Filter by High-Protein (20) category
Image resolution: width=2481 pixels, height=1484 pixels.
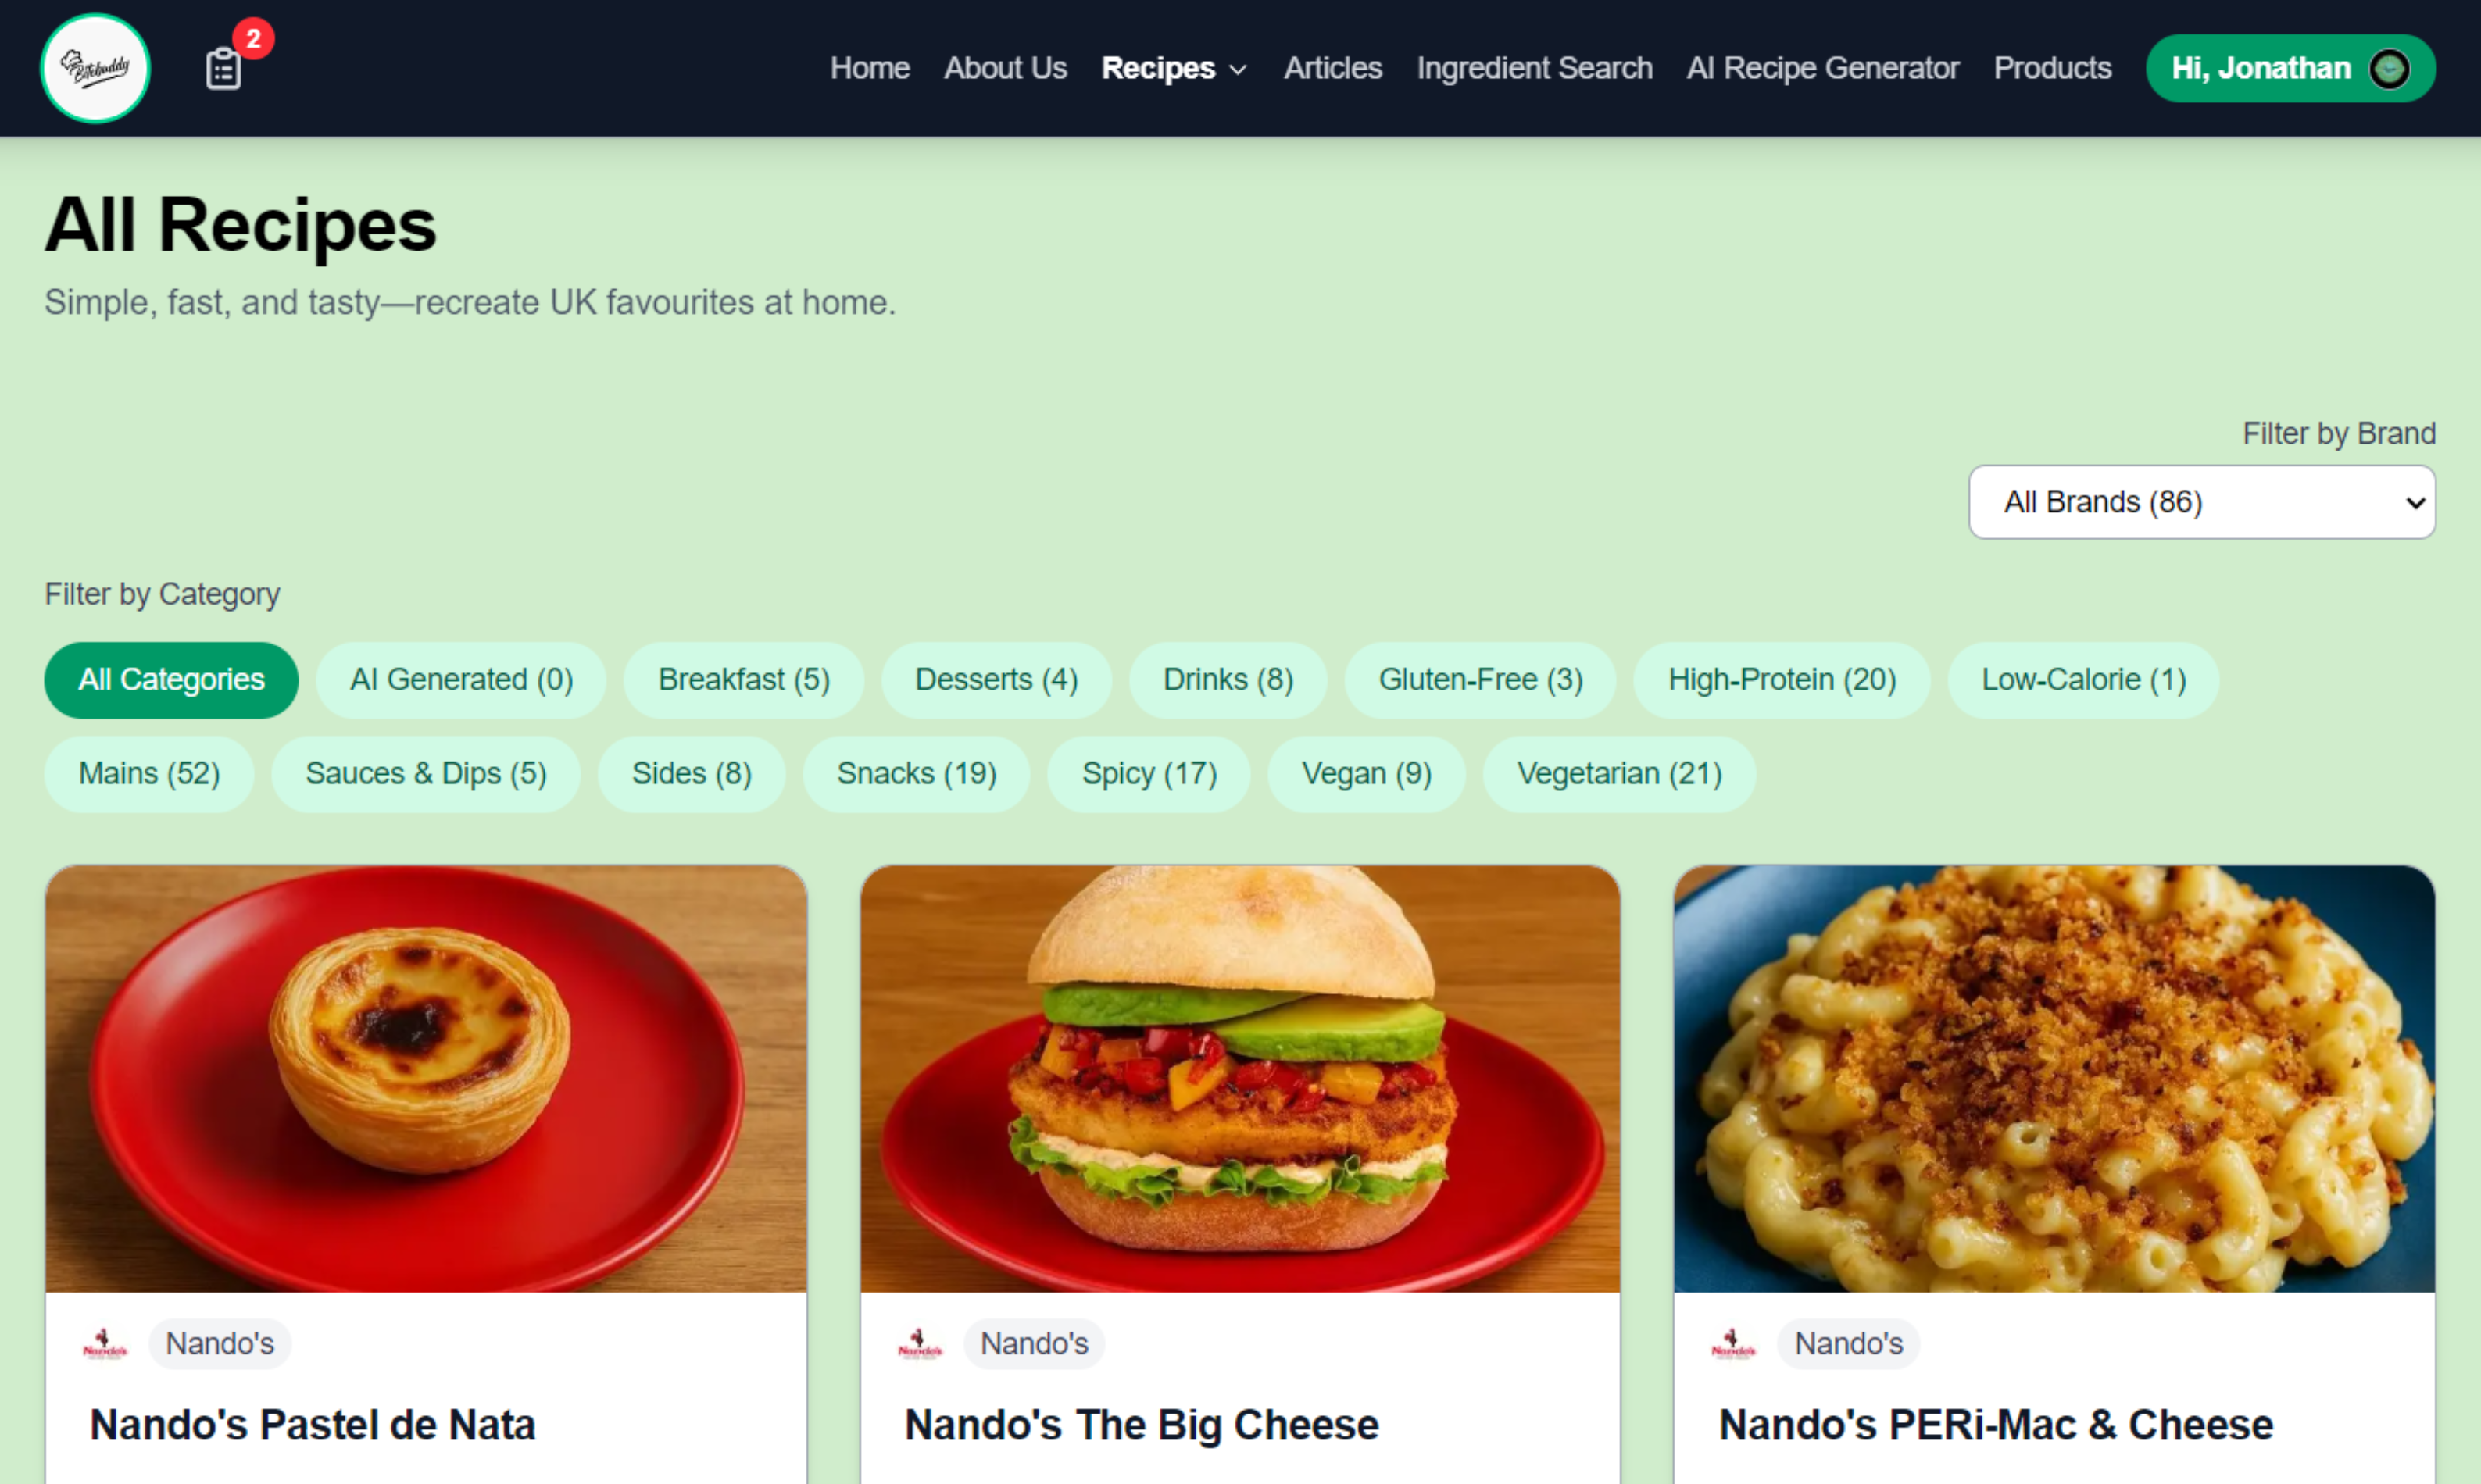click(x=1781, y=680)
